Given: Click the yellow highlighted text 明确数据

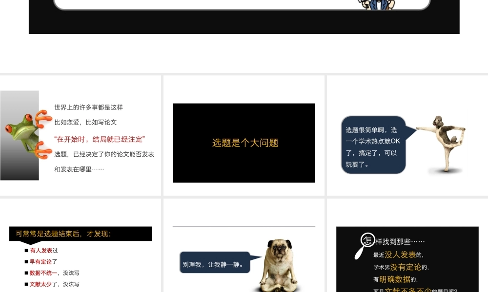Looking at the screenshot, I should point(395,279).
